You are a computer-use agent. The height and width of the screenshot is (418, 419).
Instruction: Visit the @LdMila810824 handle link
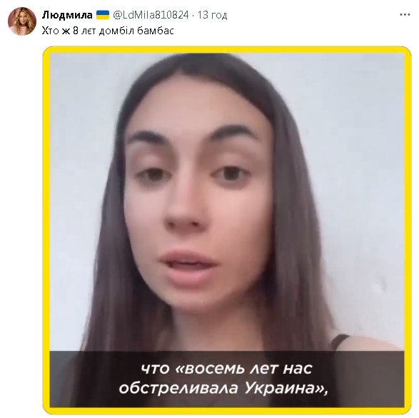point(151,15)
